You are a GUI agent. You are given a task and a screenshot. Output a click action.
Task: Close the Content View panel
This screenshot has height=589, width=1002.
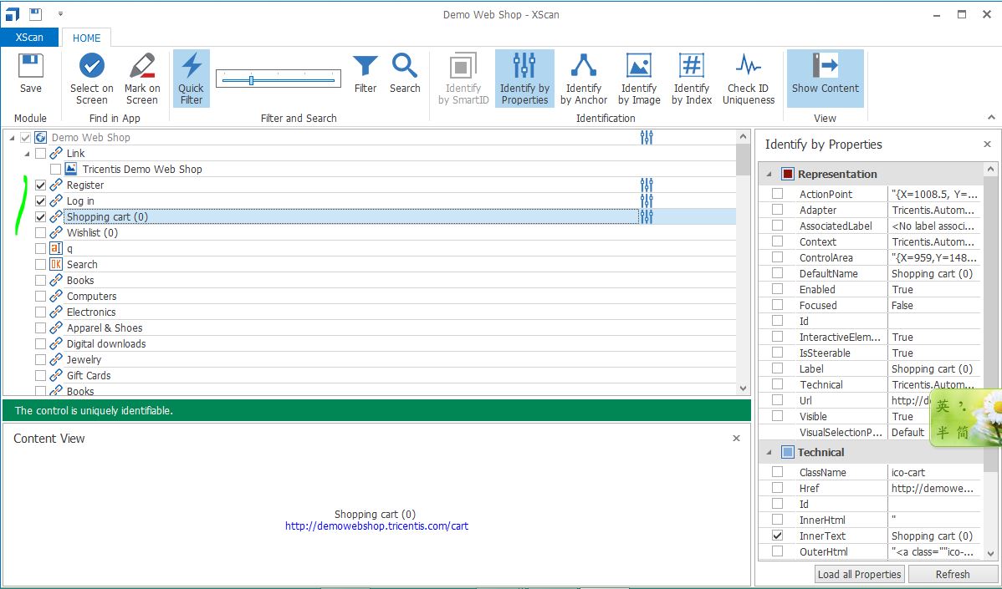point(736,439)
